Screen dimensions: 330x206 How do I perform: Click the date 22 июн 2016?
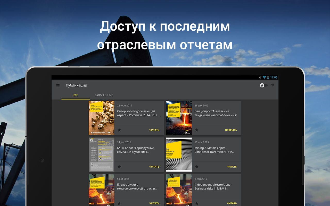click(125, 106)
